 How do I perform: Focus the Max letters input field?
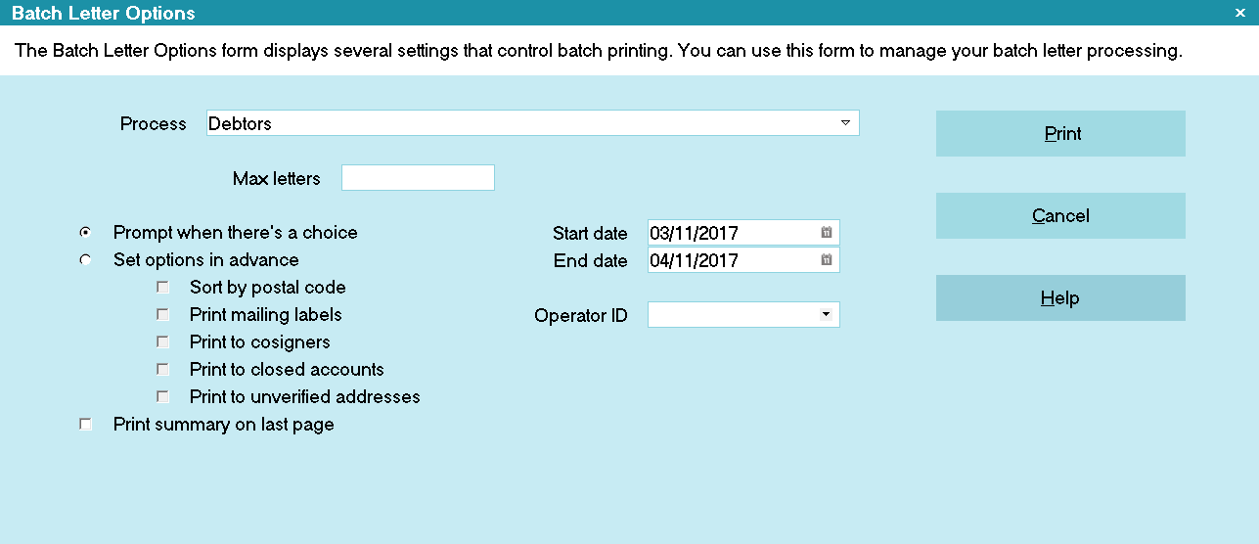[x=418, y=178]
